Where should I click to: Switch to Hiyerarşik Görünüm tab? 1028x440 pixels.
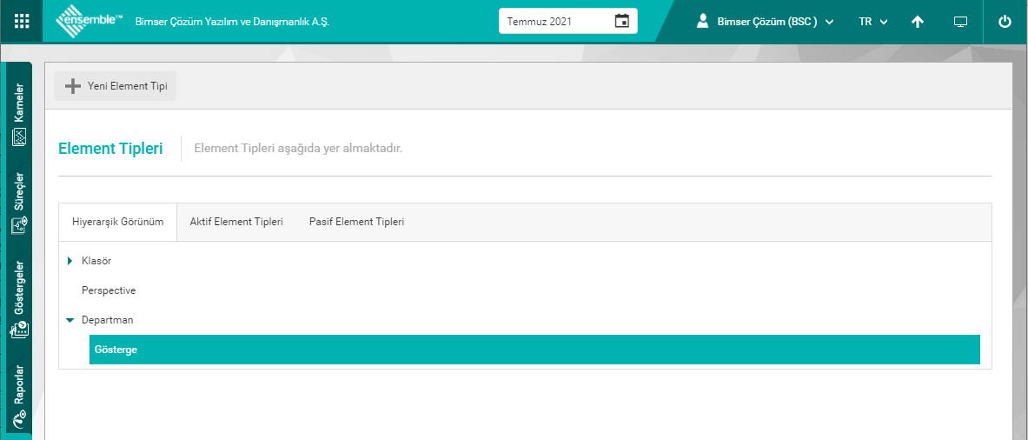coord(117,222)
